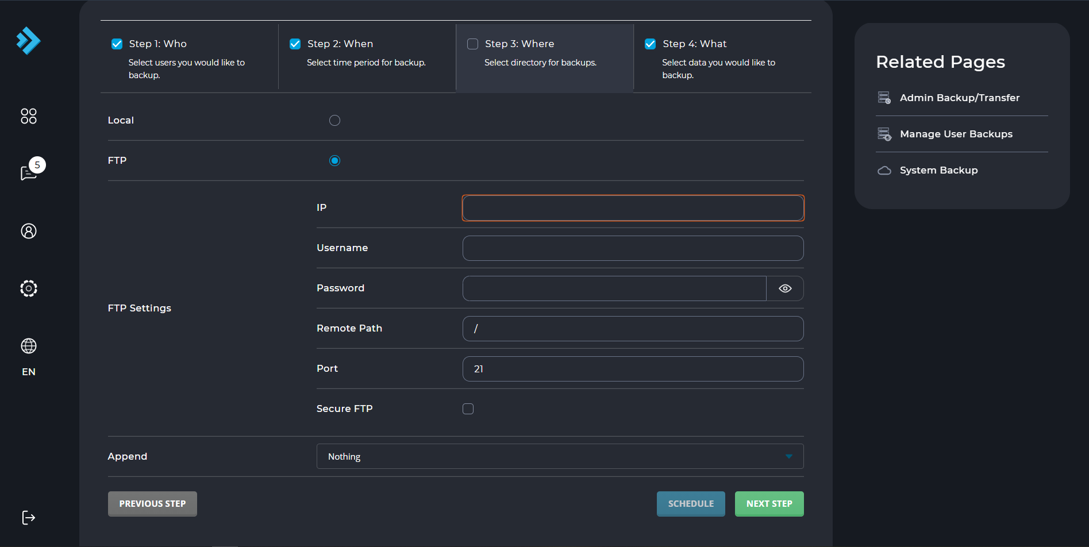
Task: Select the FTP radio button
Action: tap(334, 160)
